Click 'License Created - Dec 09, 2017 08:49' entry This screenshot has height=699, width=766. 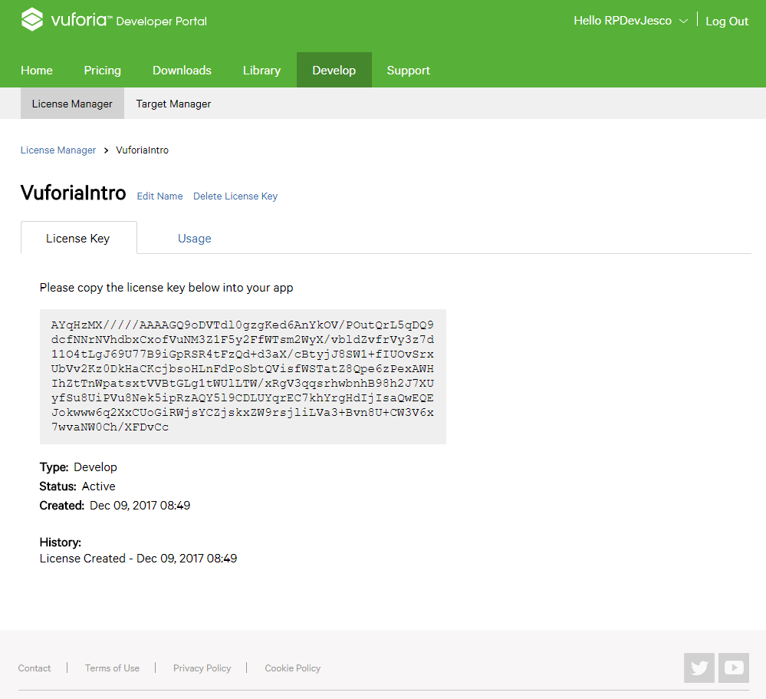pos(138,559)
